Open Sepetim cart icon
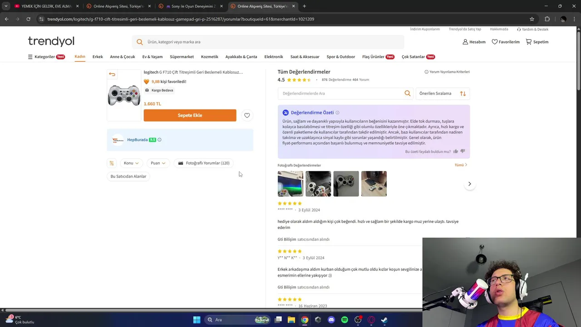Screen dimensions: 581x327 529,42
